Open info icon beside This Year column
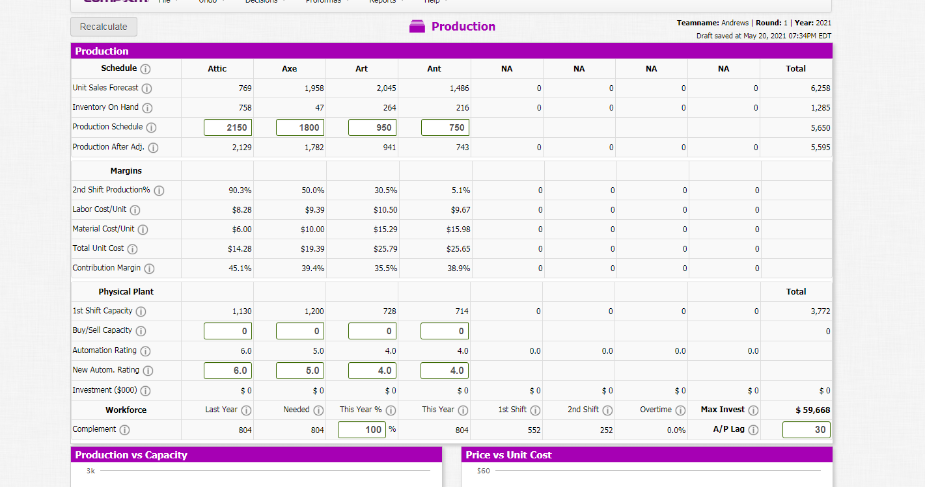This screenshot has width=925, height=487. (463, 410)
